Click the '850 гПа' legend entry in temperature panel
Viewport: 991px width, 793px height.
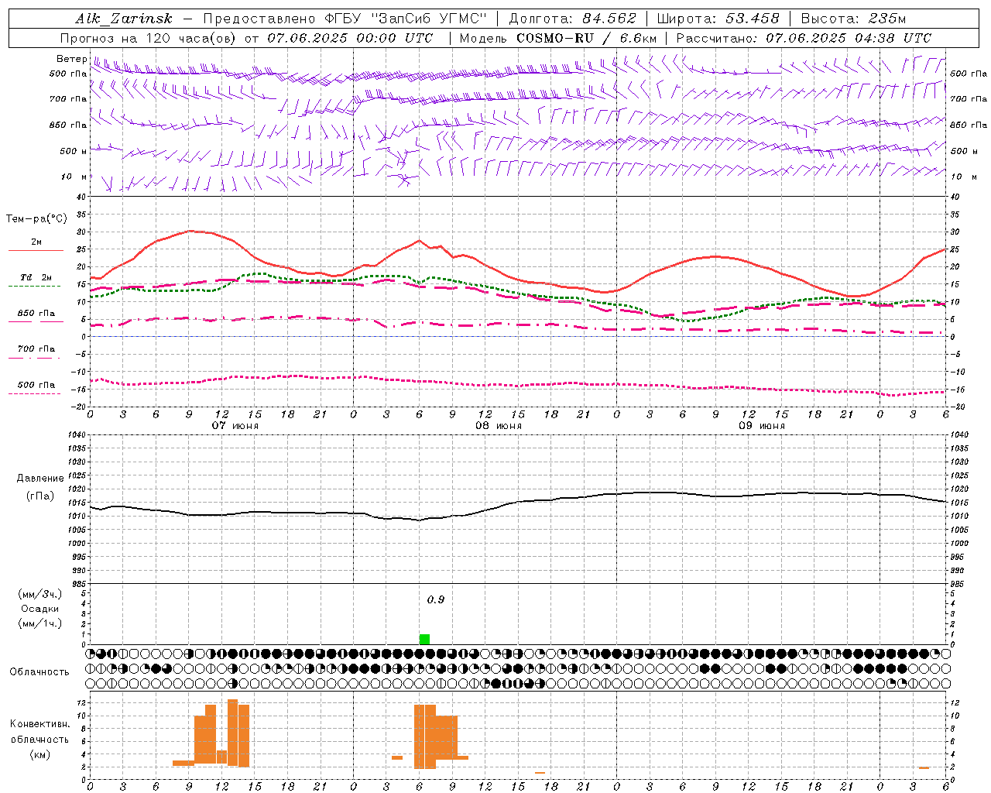[x=36, y=313]
